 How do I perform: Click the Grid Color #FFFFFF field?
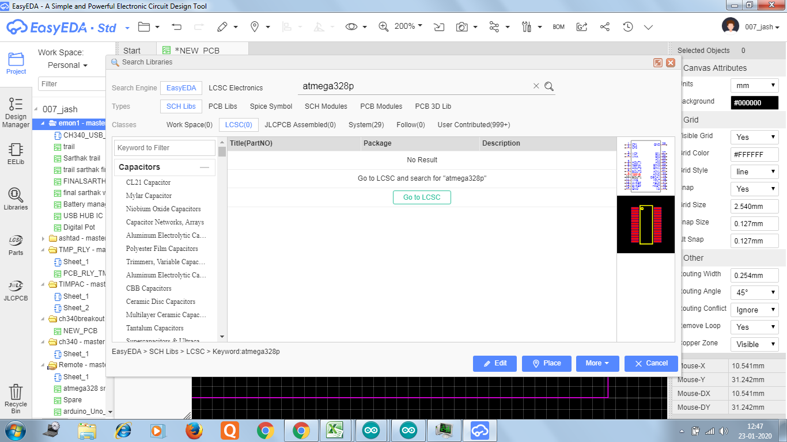tap(754, 154)
